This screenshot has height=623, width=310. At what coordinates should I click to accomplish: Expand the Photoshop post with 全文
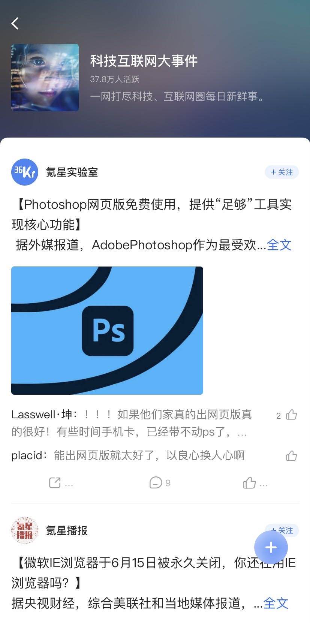tap(279, 245)
